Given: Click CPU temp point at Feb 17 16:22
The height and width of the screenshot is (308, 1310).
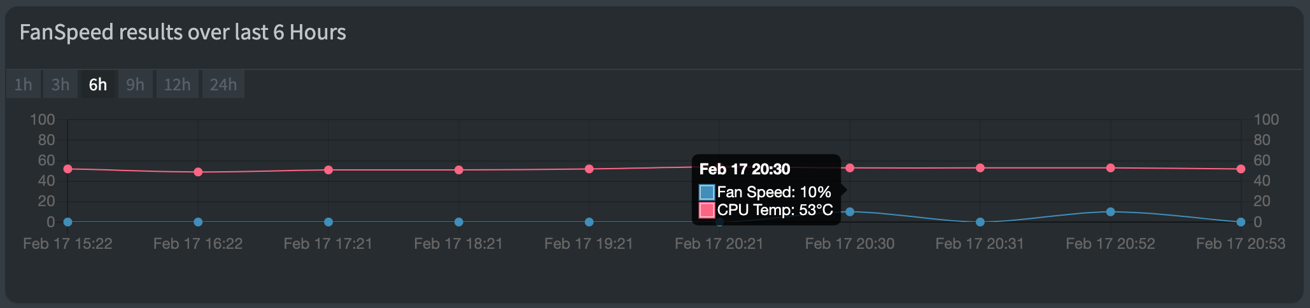Looking at the screenshot, I should pos(198,172).
